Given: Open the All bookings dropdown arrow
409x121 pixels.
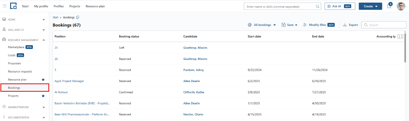Looking at the screenshot, I should tap(275, 25).
